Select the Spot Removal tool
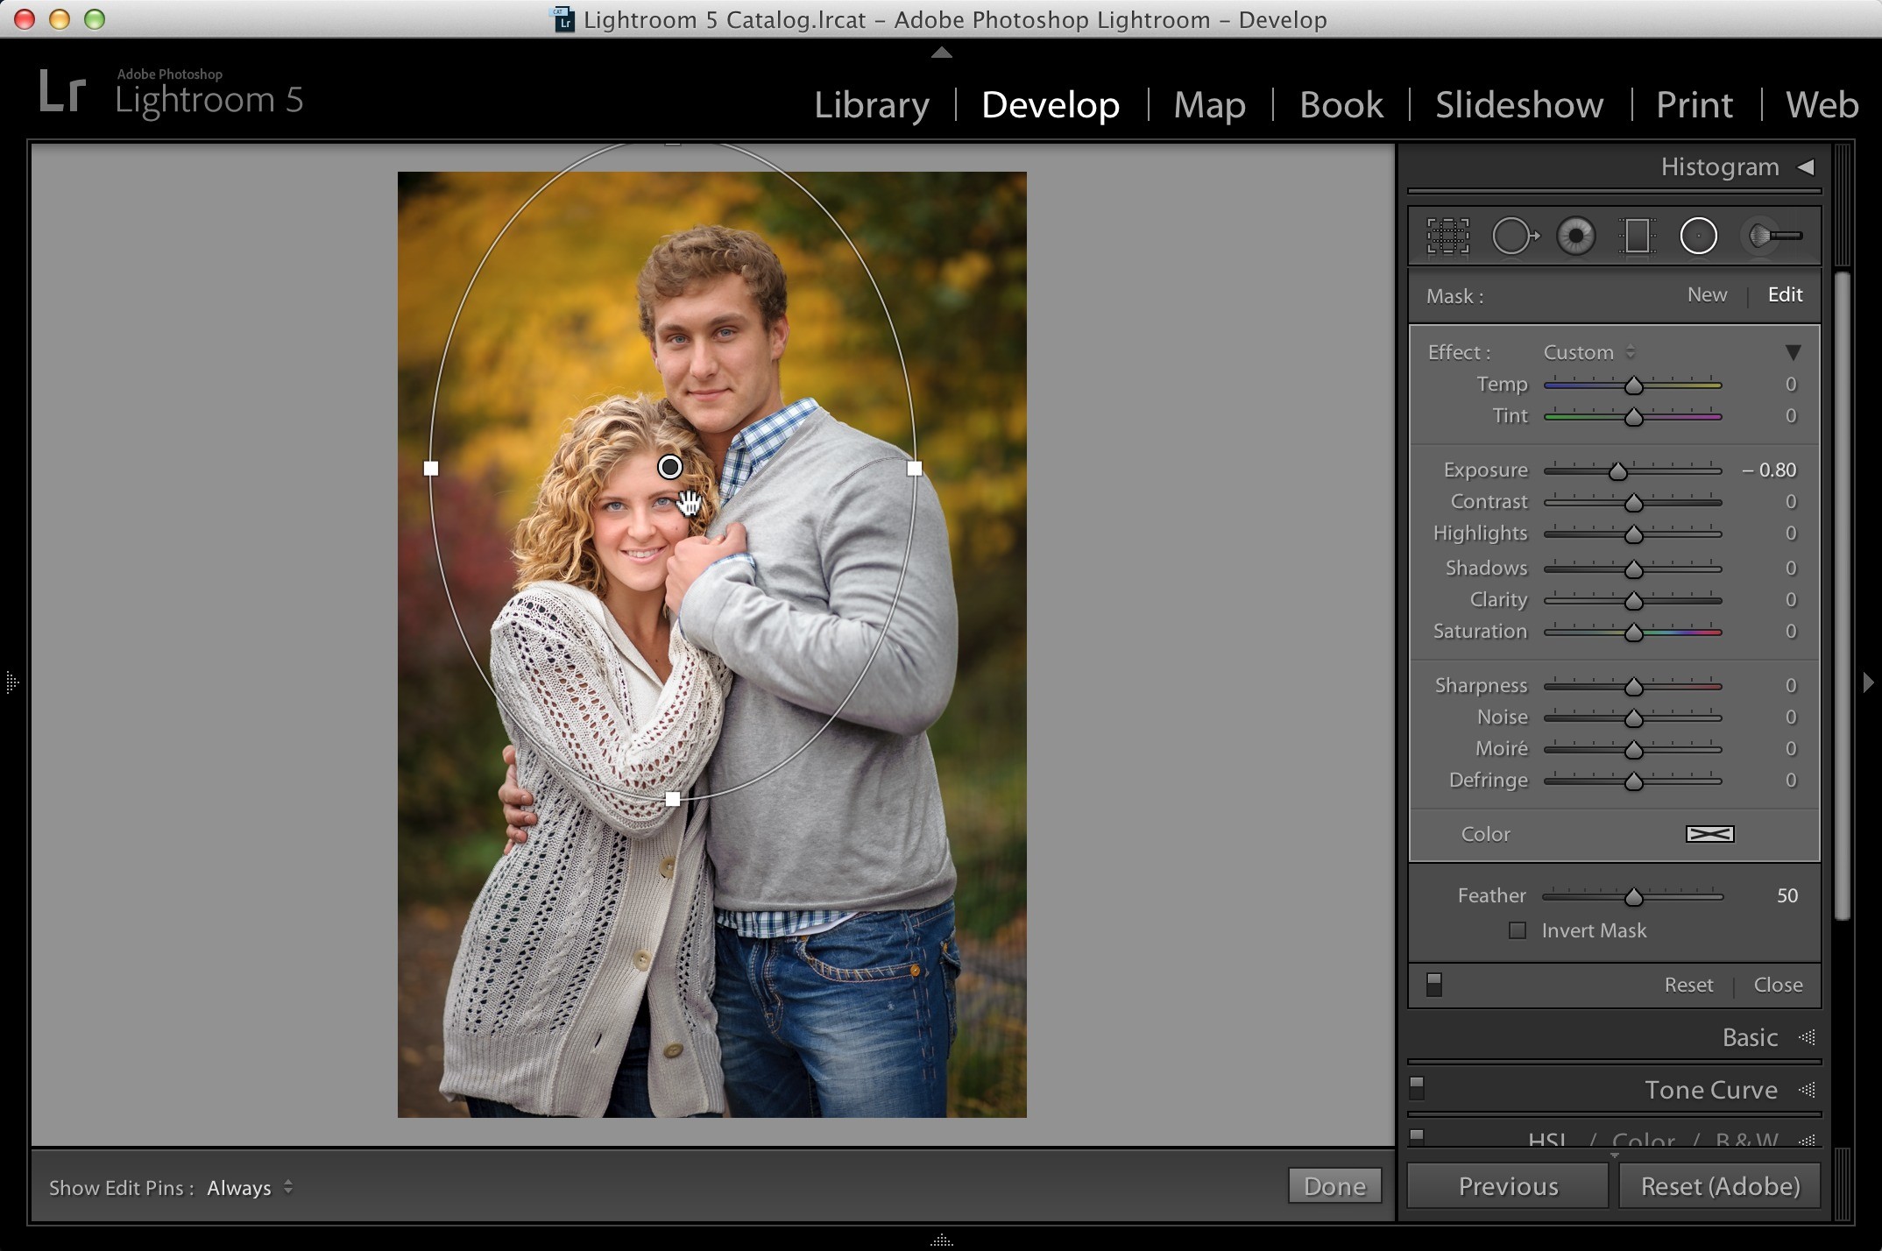 (1515, 237)
